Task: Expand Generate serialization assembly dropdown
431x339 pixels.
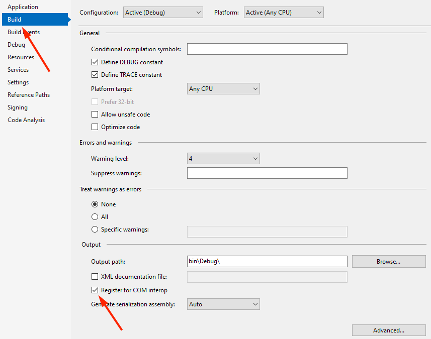Action: (223, 304)
